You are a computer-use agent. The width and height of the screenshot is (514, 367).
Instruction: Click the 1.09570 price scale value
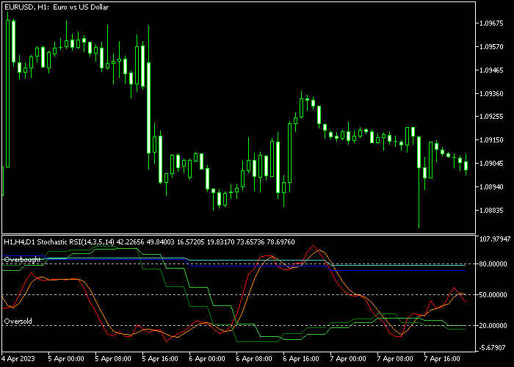coord(491,47)
